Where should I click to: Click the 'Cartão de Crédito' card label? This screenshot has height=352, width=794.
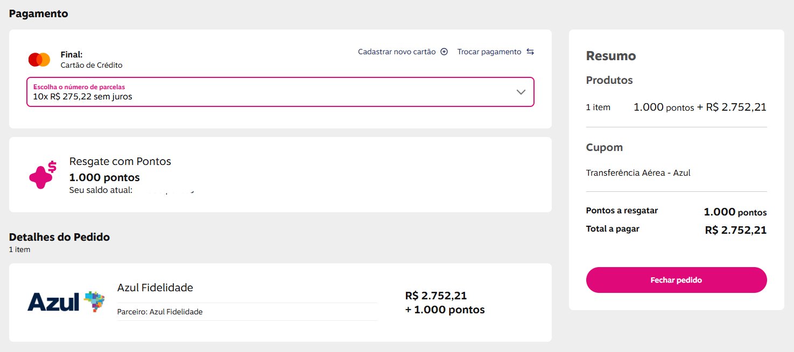(x=92, y=65)
